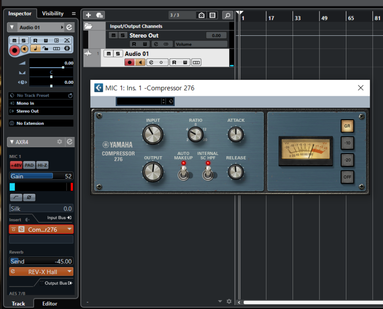
Task: Toggle the Inspector Mute button
Action: (15, 41)
